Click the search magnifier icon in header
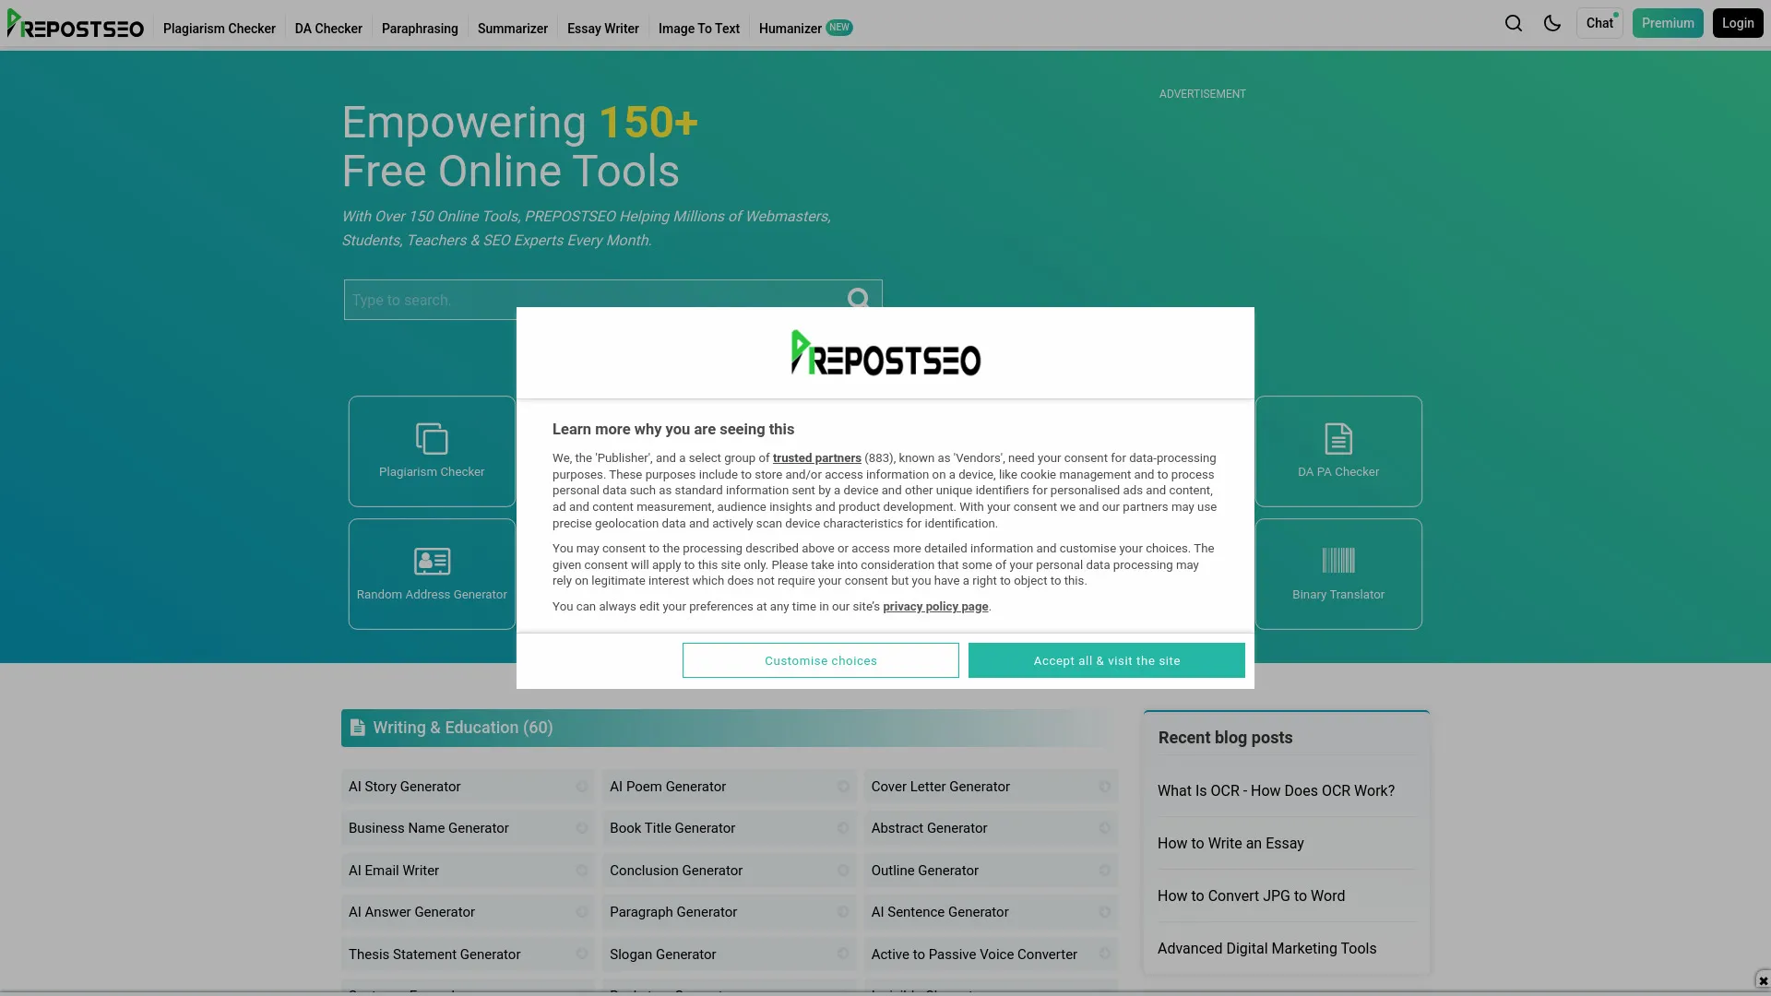 (1514, 23)
